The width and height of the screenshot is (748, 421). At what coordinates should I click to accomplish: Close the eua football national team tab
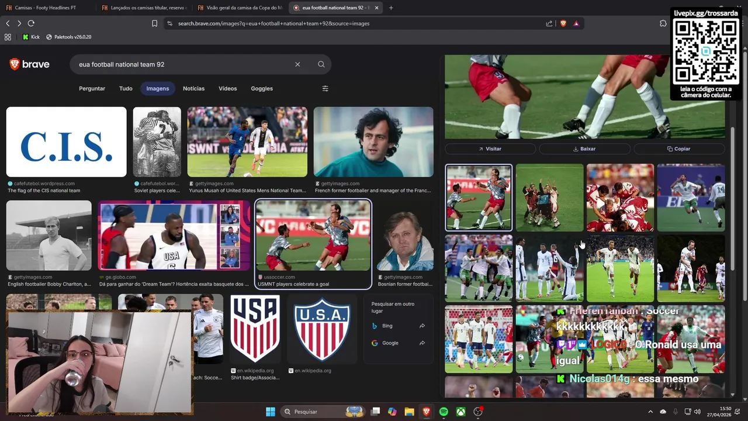pos(376,8)
